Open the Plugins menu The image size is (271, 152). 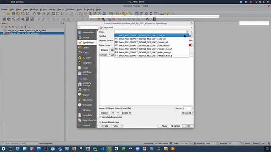point(44,9)
